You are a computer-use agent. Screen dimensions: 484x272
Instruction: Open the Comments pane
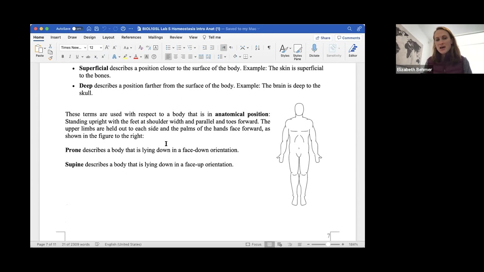tap(349, 38)
